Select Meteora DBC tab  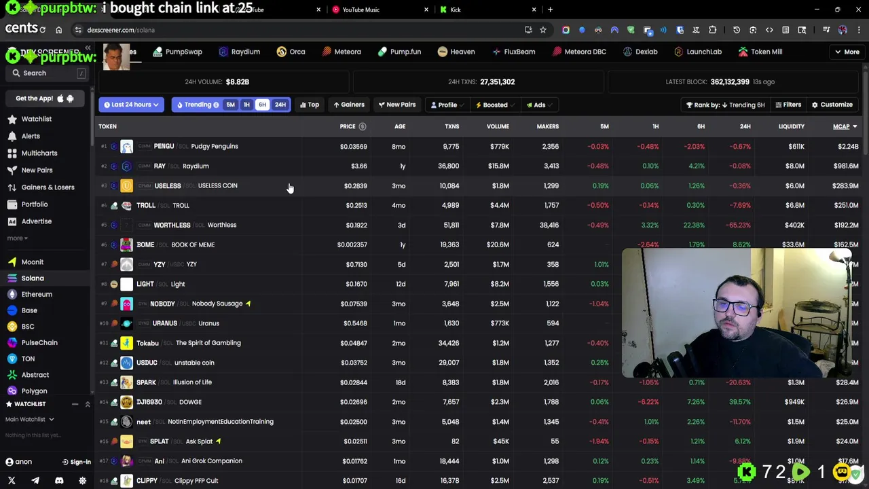coord(579,52)
